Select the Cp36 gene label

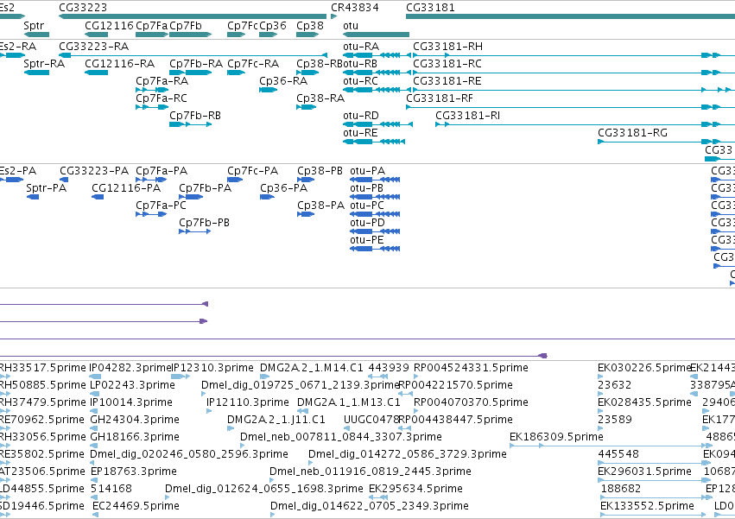pyautogui.click(x=273, y=26)
